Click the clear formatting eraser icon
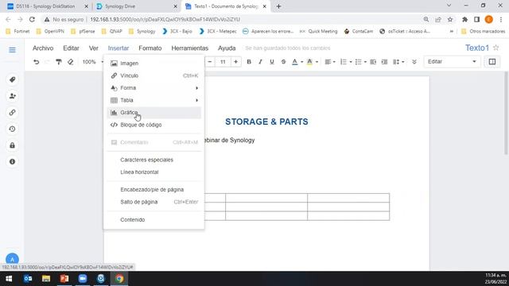The height and width of the screenshot is (286, 509). (71, 62)
